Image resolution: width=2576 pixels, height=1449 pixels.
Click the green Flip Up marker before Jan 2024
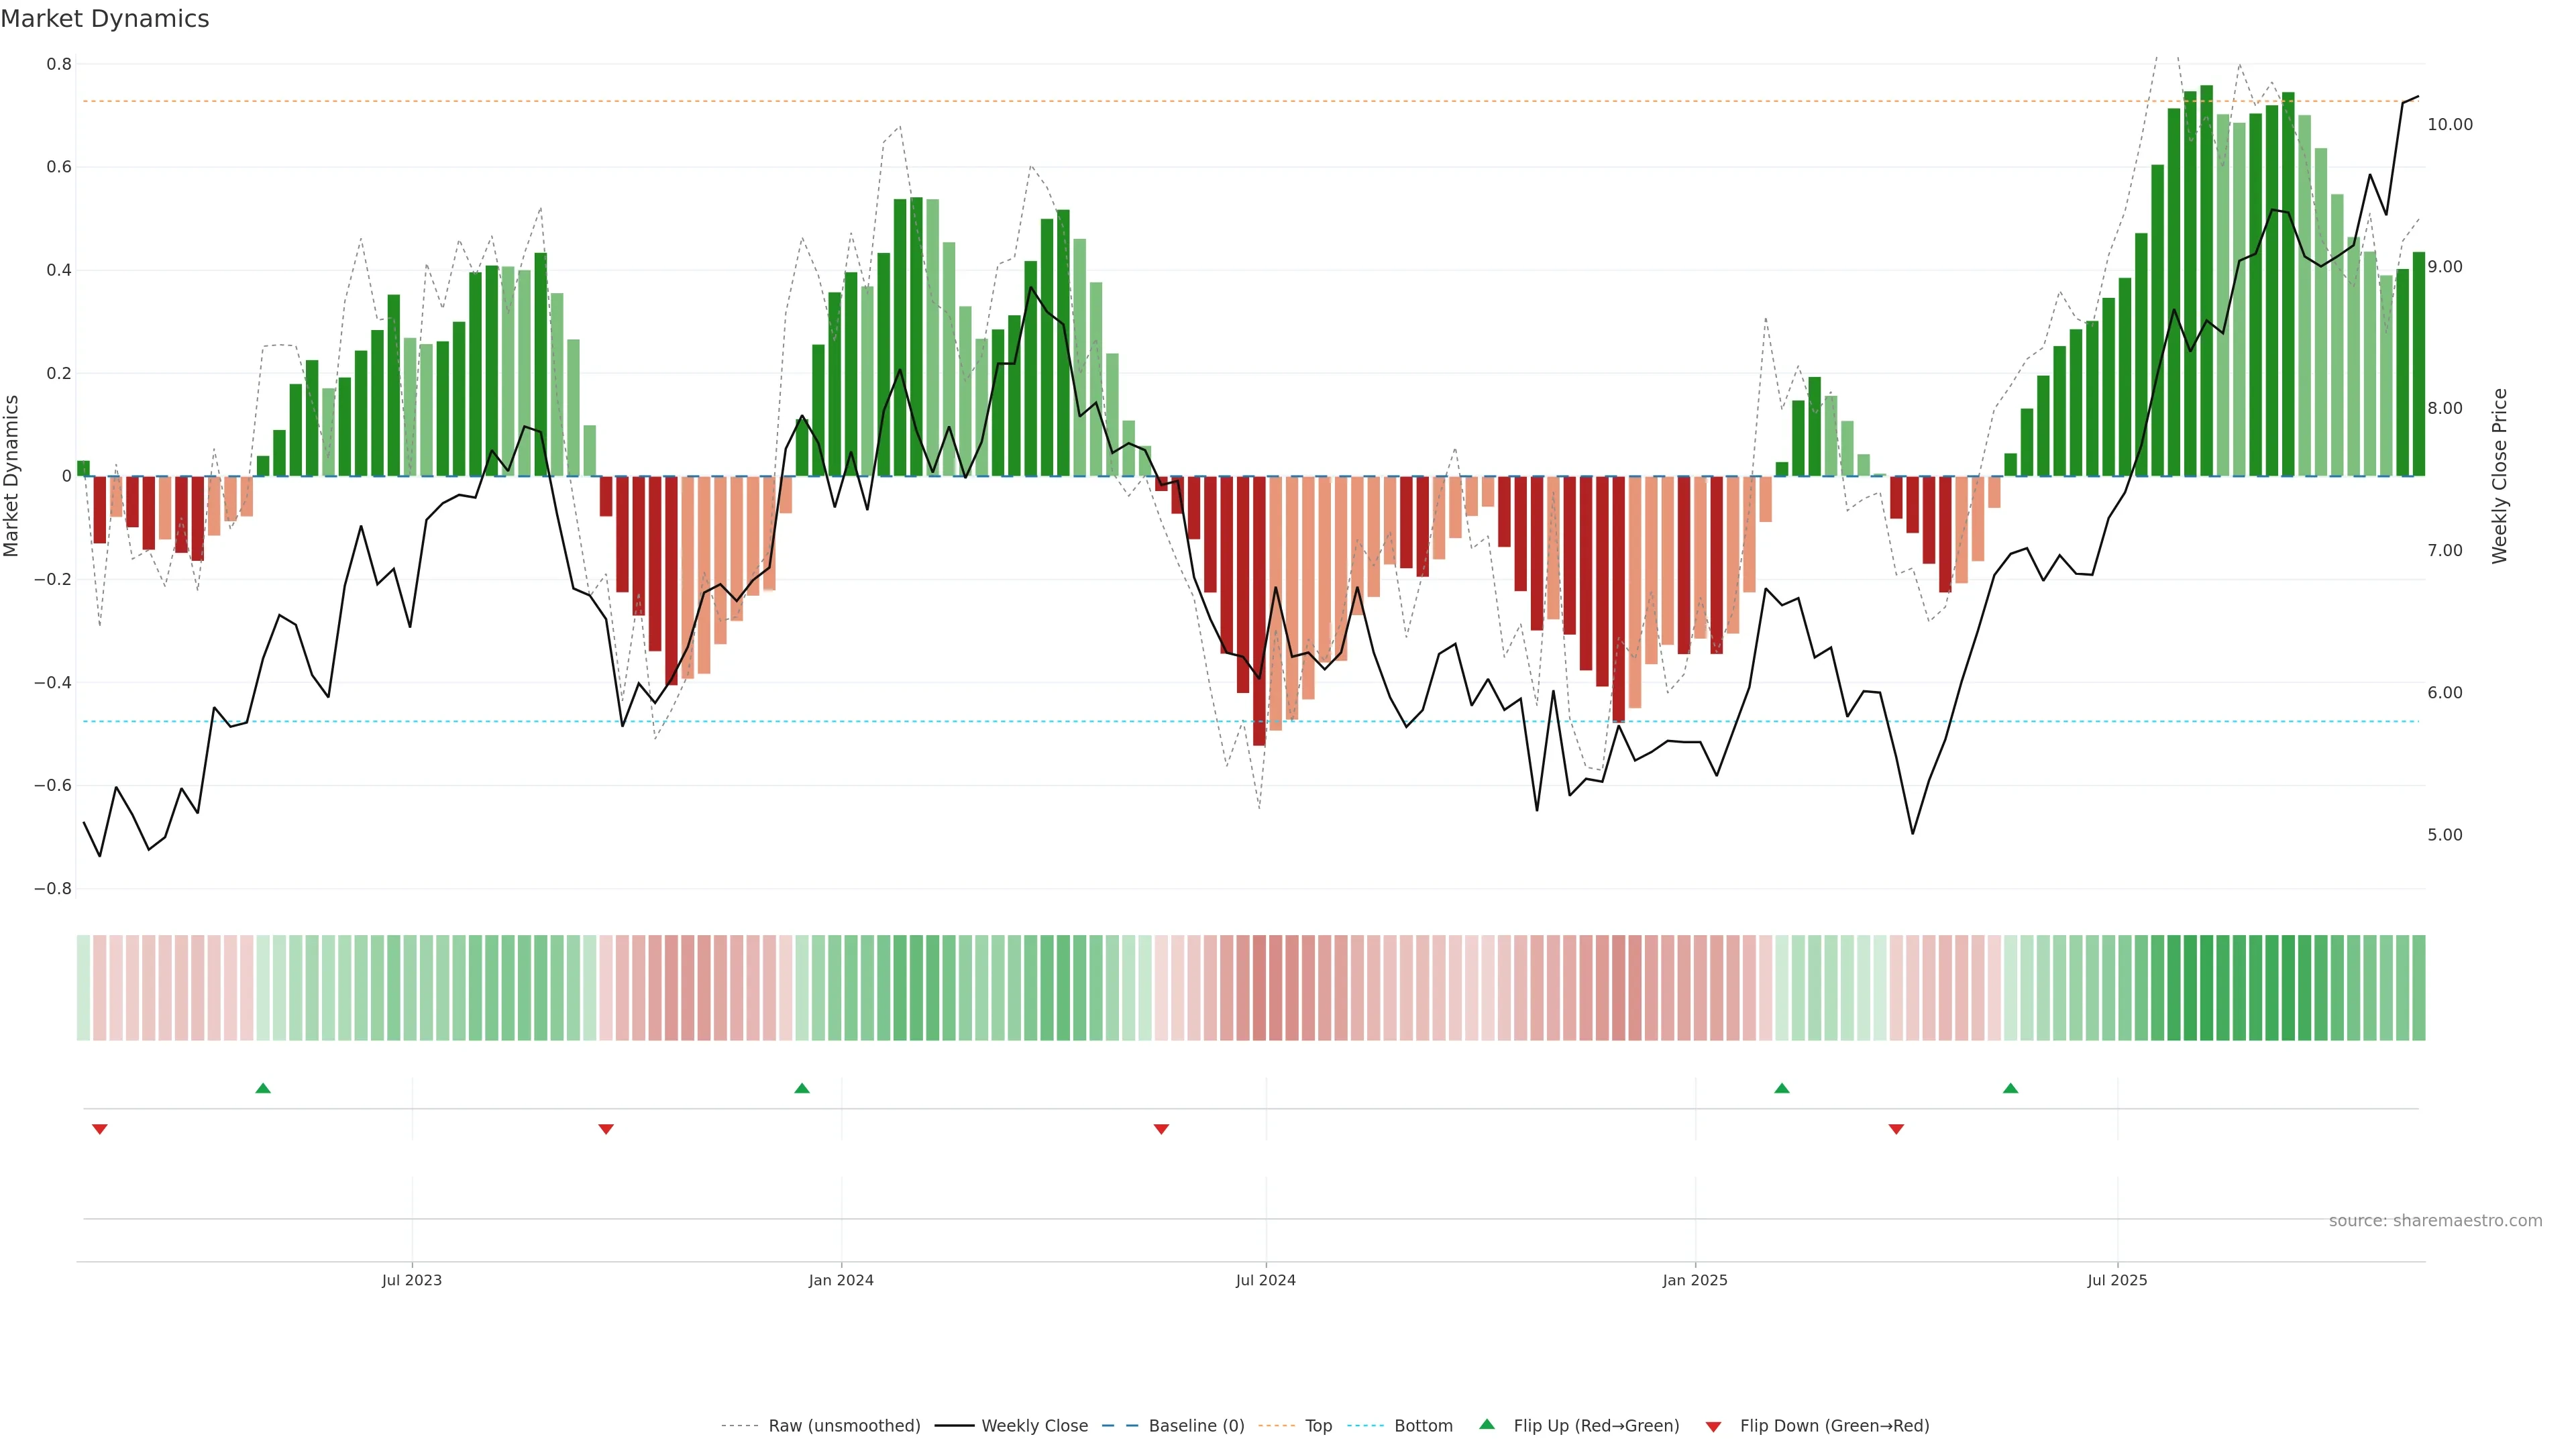[x=802, y=1088]
